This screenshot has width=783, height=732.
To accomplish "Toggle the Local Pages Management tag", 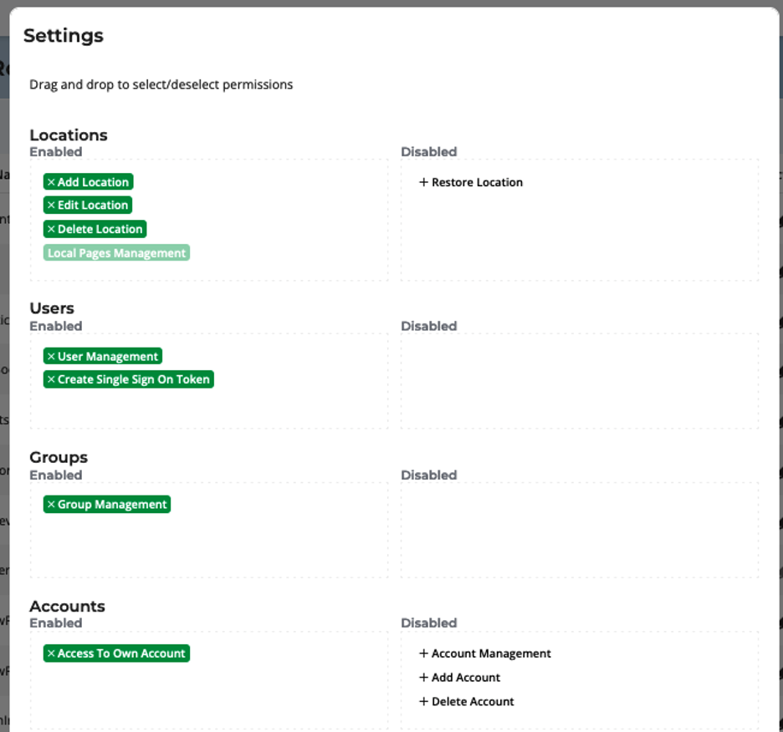I will coord(116,252).
